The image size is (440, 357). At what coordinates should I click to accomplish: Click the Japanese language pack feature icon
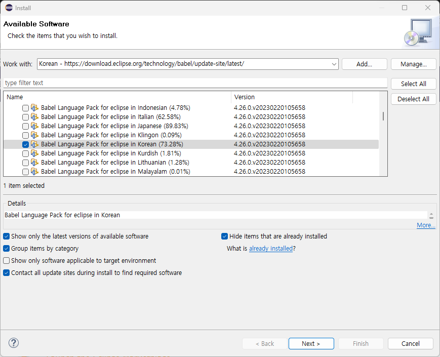[34, 126]
